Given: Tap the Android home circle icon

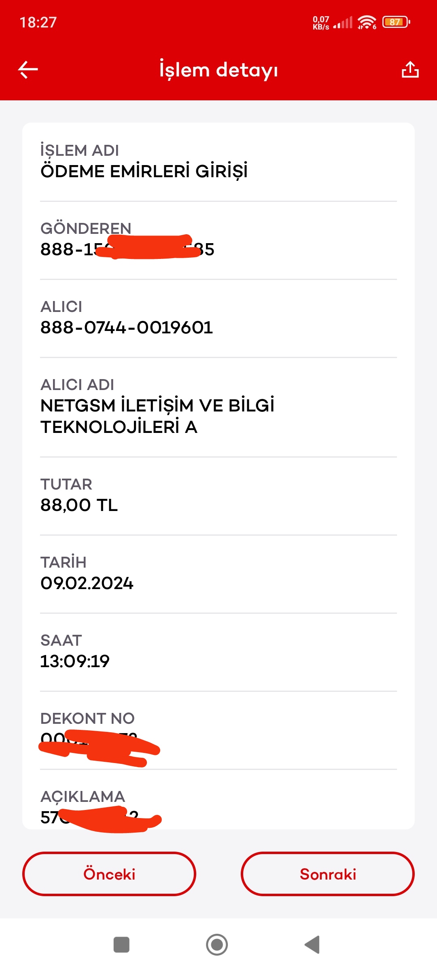Looking at the screenshot, I should tap(217, 945).
